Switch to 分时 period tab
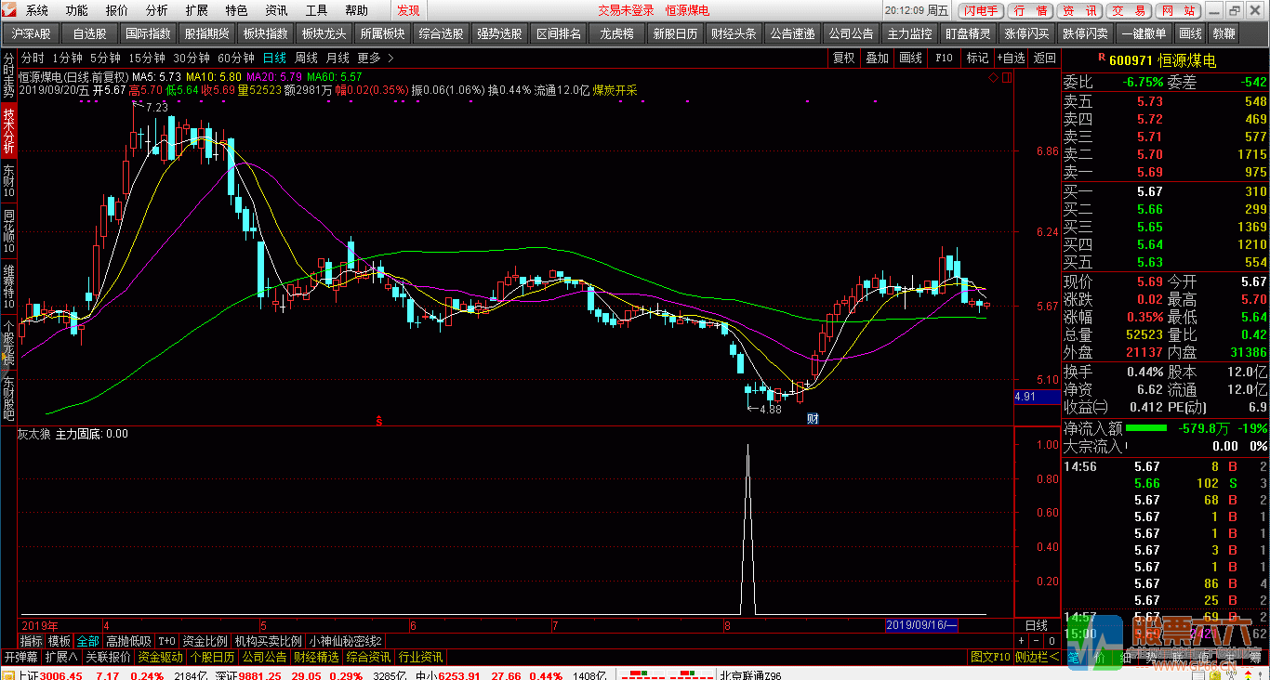Screen dimensions: 1270x680 (x=33, y=58)
